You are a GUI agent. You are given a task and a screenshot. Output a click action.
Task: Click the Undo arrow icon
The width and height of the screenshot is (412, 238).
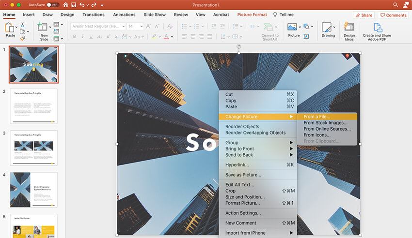coord(82,5)
